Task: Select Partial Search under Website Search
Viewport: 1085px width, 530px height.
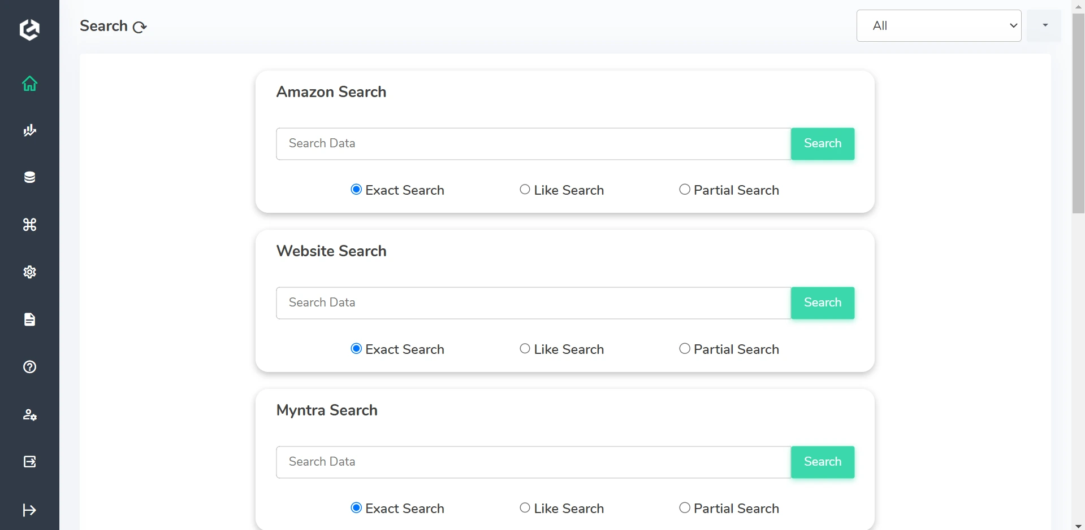Action: tap(685, 349)
